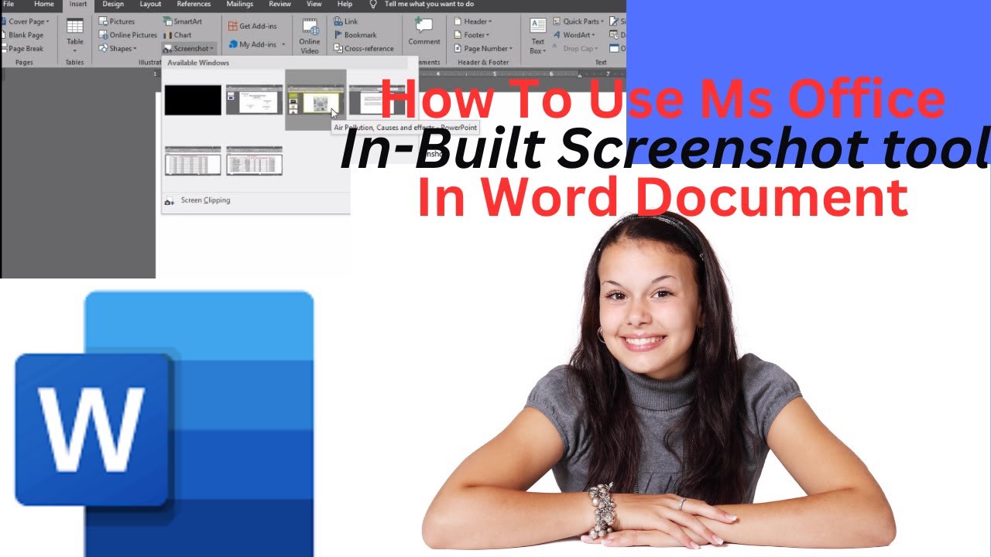Click the Tables group label
Screen dimensions: 991x557
[74, 62]
